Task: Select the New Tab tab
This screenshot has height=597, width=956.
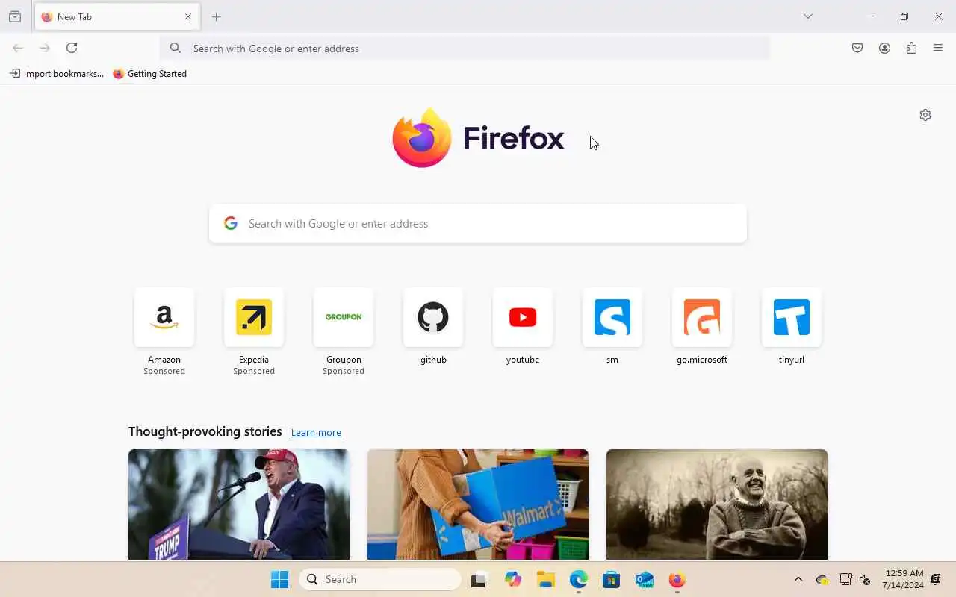Action: [117, 16]
